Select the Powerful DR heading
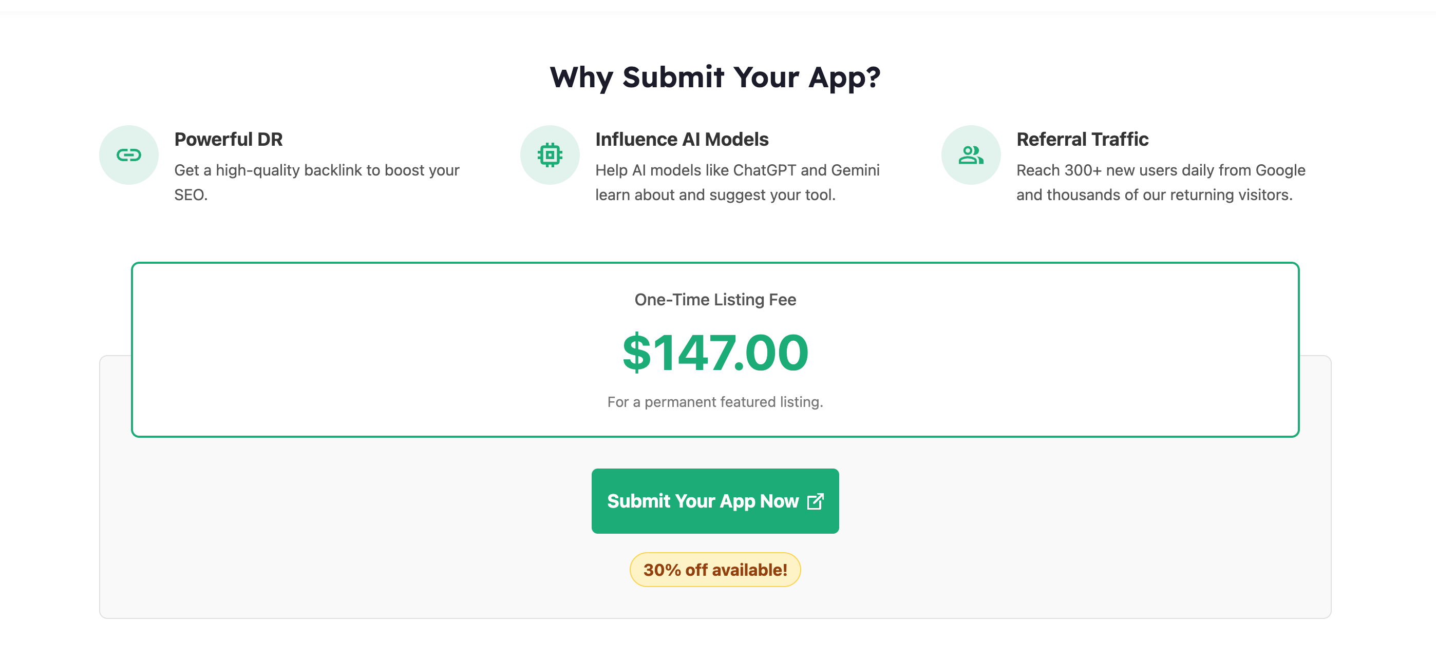Image resolution: width=1436 pixels, height=662 pixels. [228, 139]
